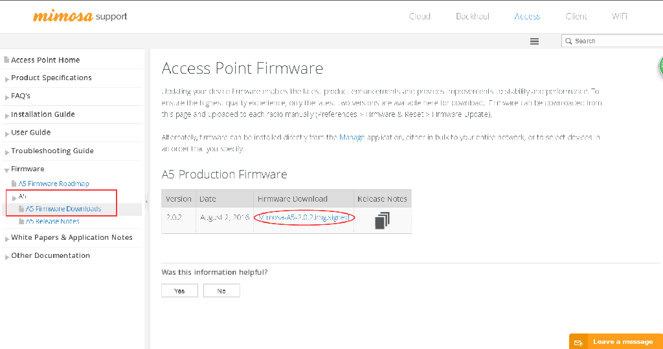The width and height of the screenshot is (663, 349).
Task: Expand the Other Documentation arrow
Action: coord(6,257)
